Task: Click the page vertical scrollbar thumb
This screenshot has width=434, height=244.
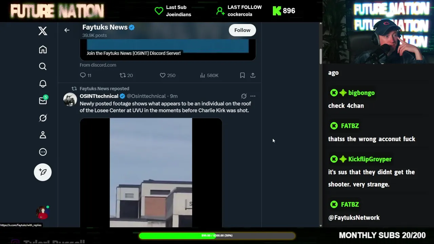Action: [320, 56]
